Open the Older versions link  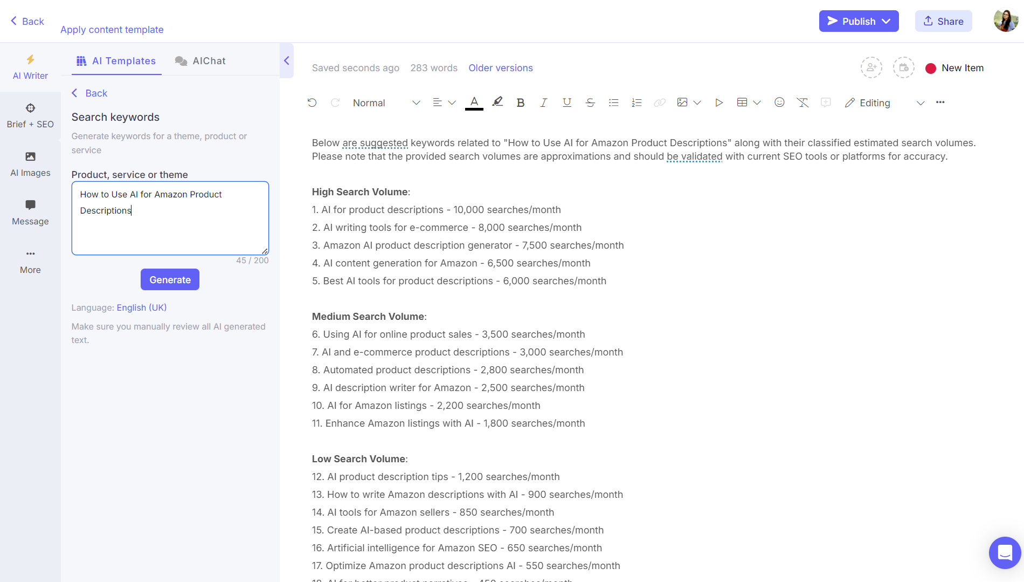click(x=501, y=68)
